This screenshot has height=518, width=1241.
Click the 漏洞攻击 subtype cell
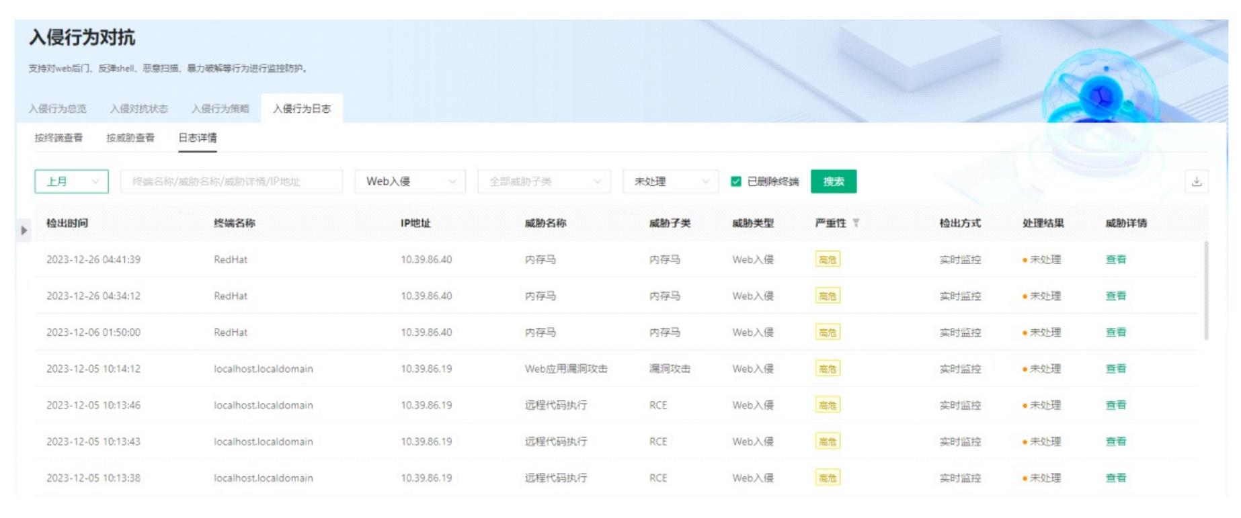[x=670, y=369]
